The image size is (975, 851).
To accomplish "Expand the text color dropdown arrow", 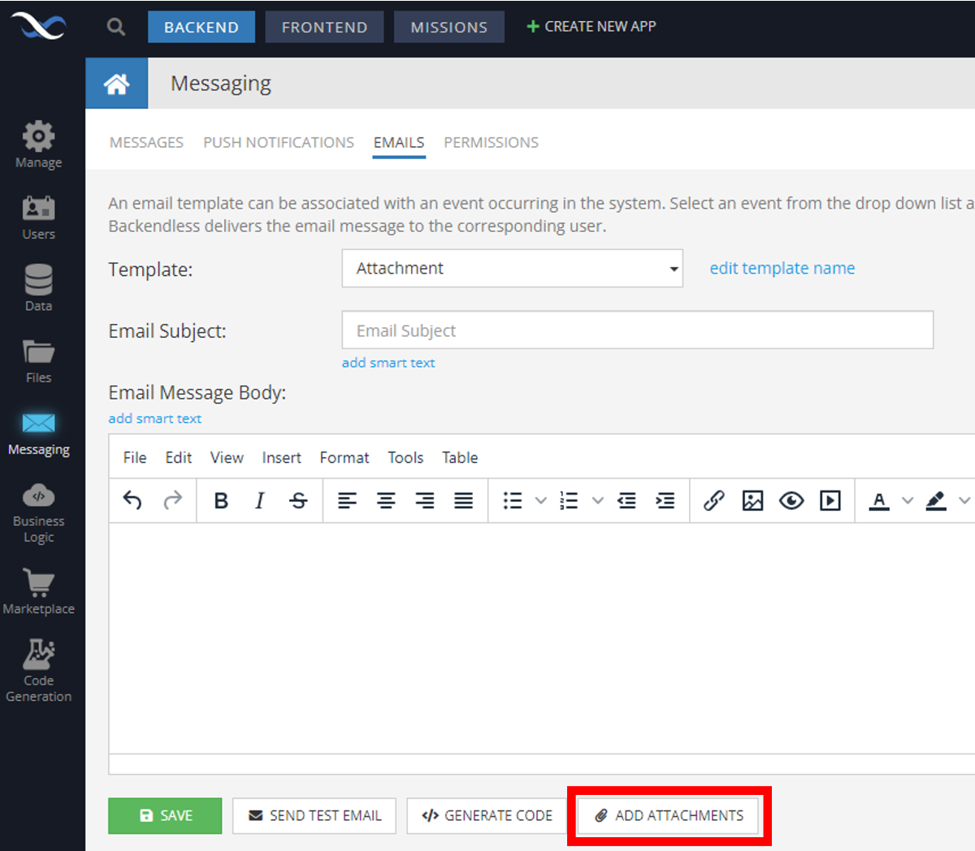I will tap(908, 500).
